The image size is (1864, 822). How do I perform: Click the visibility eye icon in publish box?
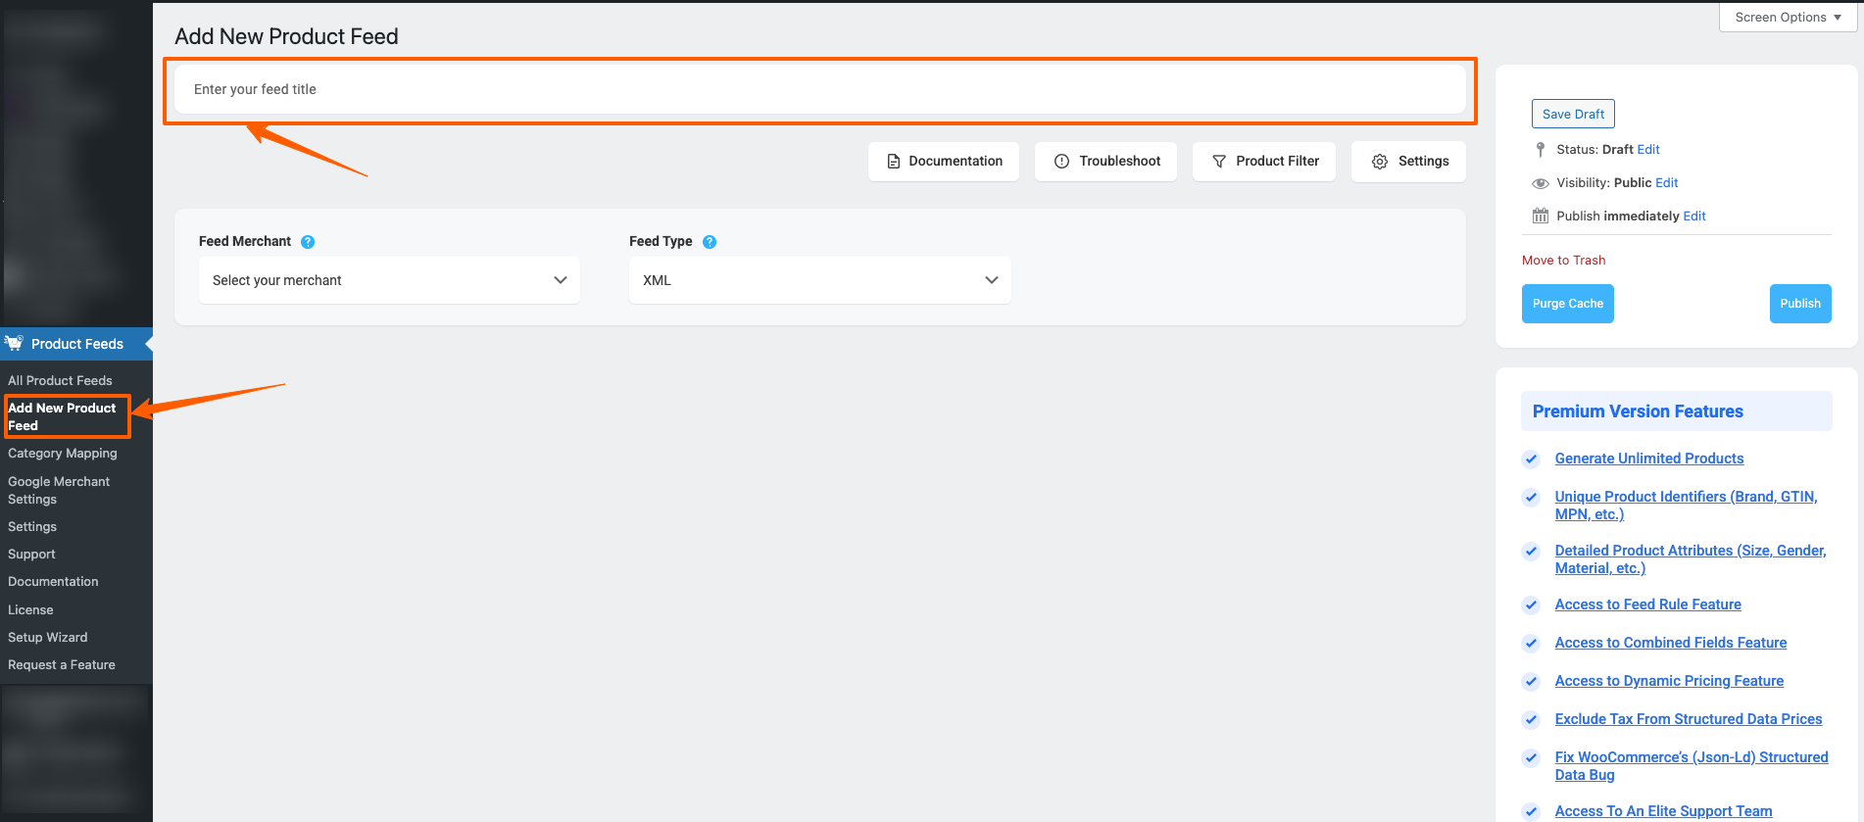[1541, 183]
